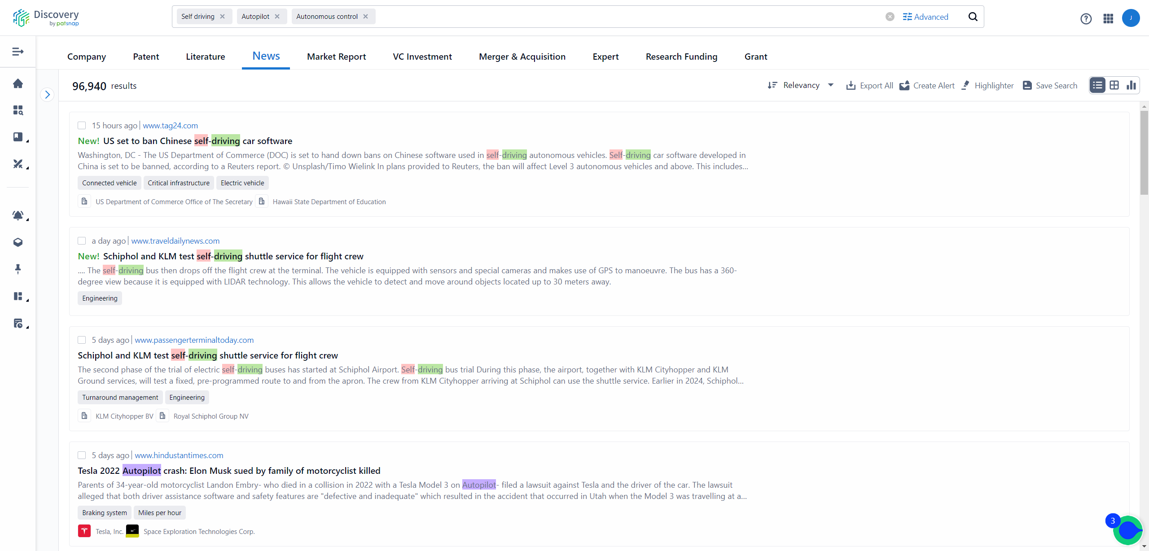
Task: Switch to bar chart analysis view
Action: [x=1131, y=85]
